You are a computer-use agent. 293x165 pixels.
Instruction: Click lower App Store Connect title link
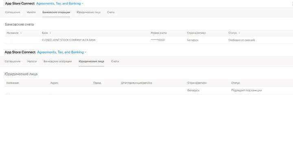point(20,52)
